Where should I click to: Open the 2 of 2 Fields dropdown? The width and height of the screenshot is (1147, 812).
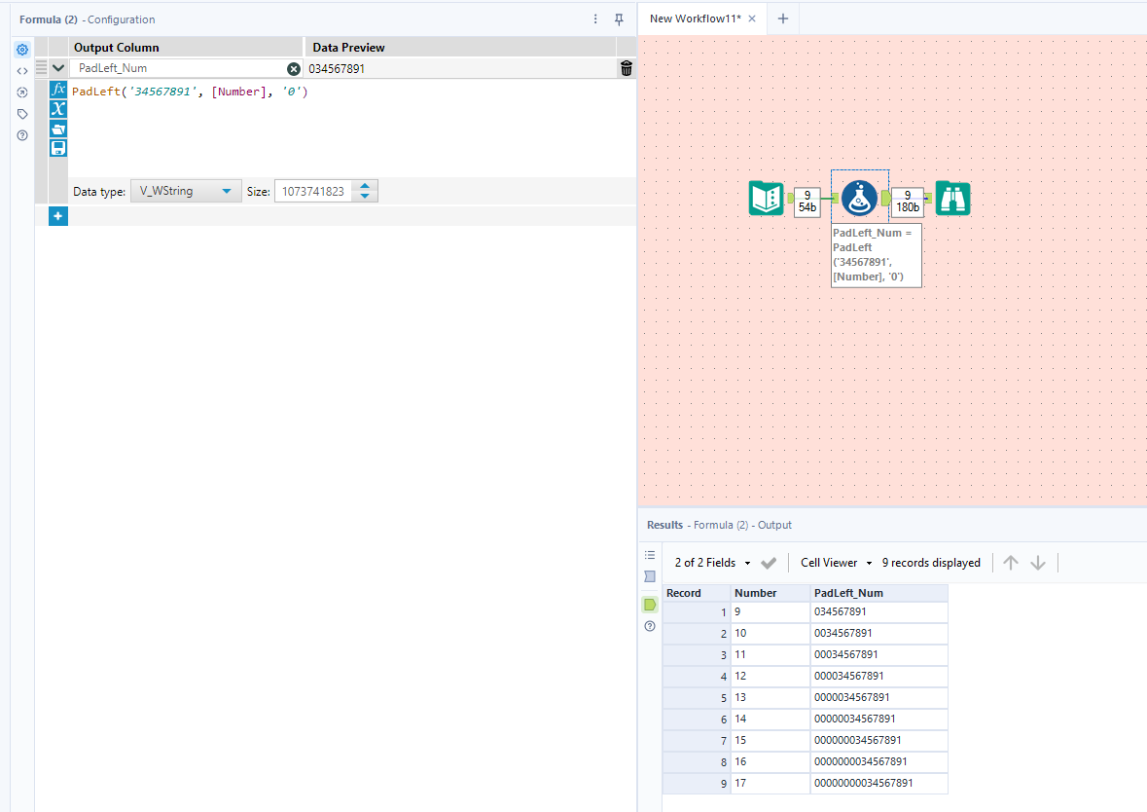(715, 562)
